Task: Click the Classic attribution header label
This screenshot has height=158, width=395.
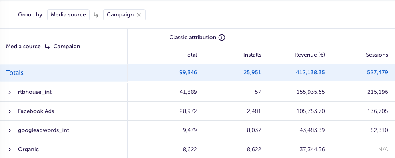Action: [x=193, y=38]
